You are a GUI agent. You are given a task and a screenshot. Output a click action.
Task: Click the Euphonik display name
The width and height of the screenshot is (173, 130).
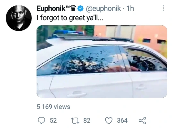point(51,9)
